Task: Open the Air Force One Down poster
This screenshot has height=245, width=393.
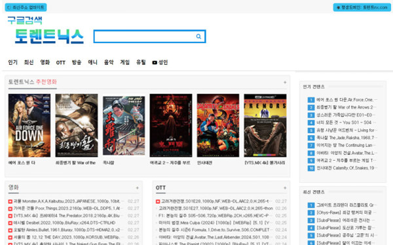Action: point(29,125)
